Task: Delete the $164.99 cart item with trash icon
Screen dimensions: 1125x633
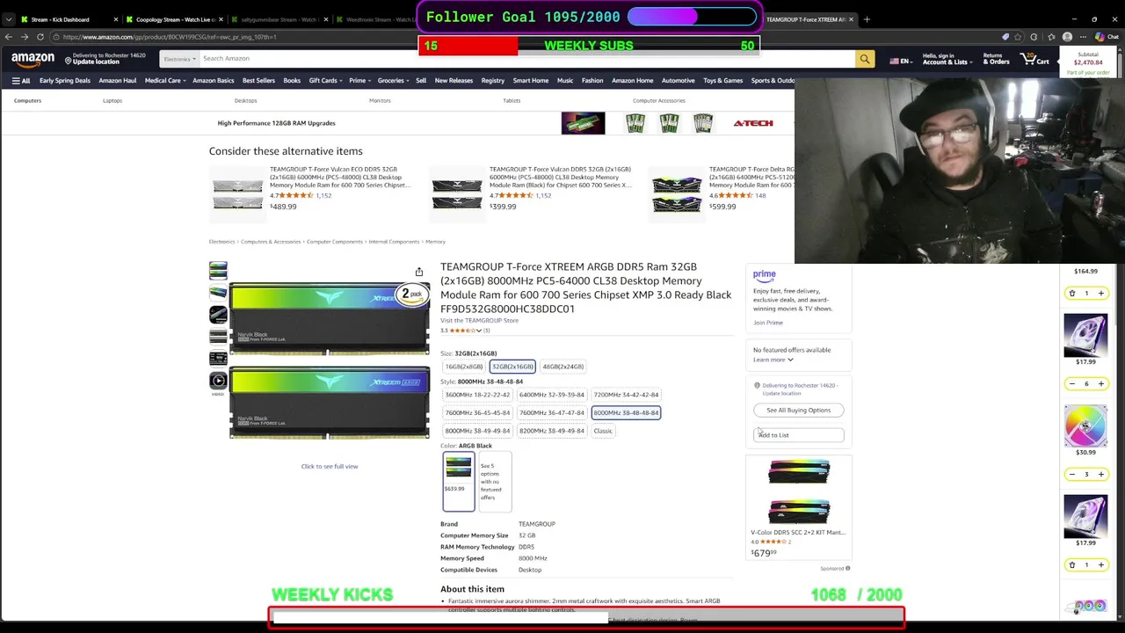Action: [1071, 294]
